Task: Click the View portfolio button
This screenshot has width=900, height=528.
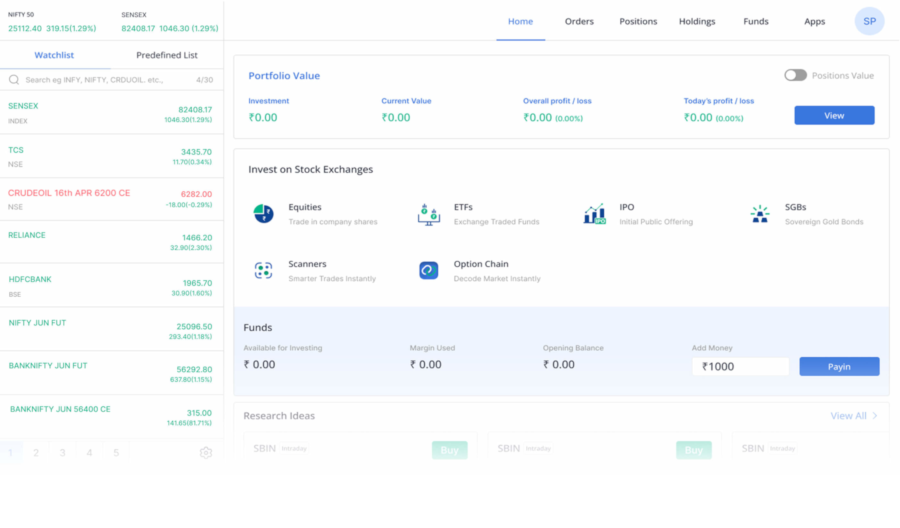Action: pos(834,115)
